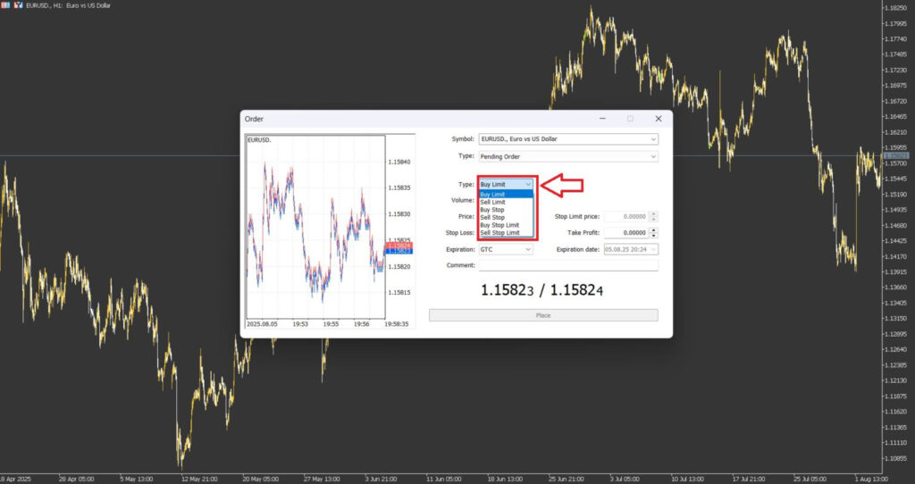Image resolution: width=915 pixels, height=484 pixels.
Task: Pick Buy Stop Limit option
Action: 499,225
